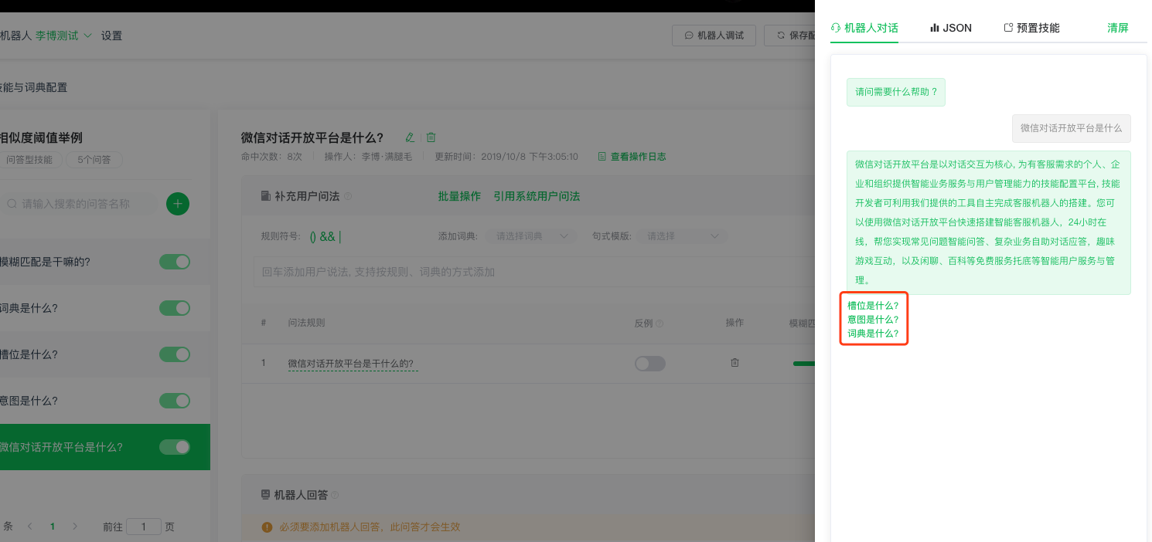This screenshot has width=1152, height=542.
Task: Click the user message bubble 微信对话开放平台是什么
Action: pos(1072,128)
